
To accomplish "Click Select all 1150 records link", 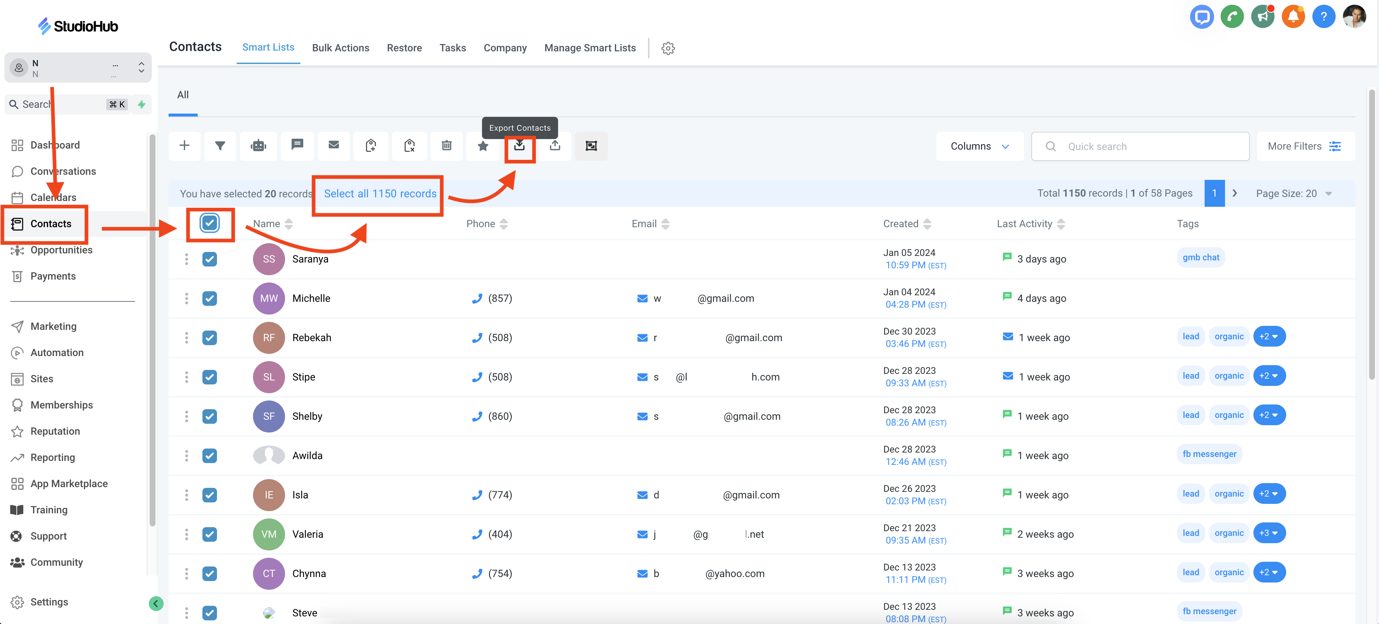I will (380, 194).
